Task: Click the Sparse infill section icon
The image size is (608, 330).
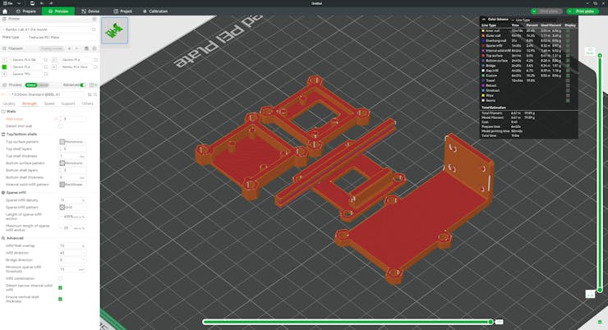Action: click(3, 192)
